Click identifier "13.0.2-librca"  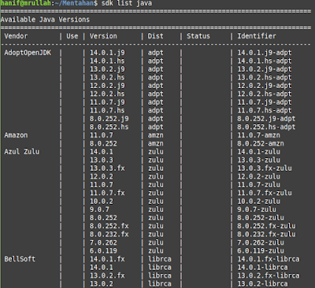(x=262, y=284)
